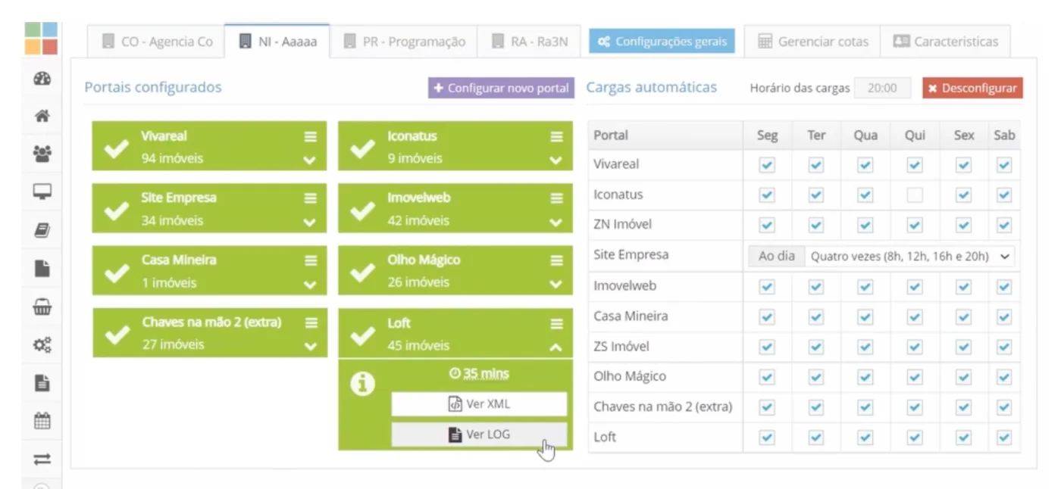Click the Desconfigurar button
Viewport: 1061px width, 489px height.
(x=972, y=88)
